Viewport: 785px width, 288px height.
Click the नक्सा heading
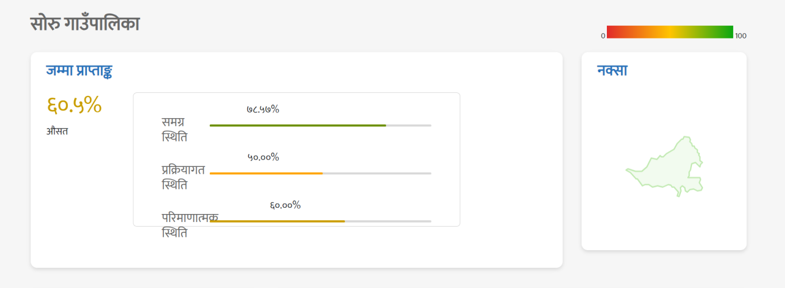point(612,71)
